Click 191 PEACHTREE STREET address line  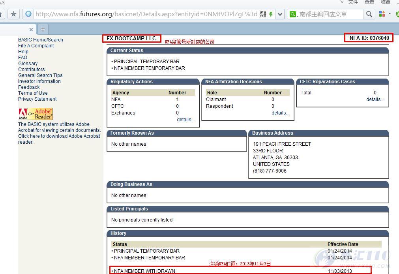click(282, 144)
